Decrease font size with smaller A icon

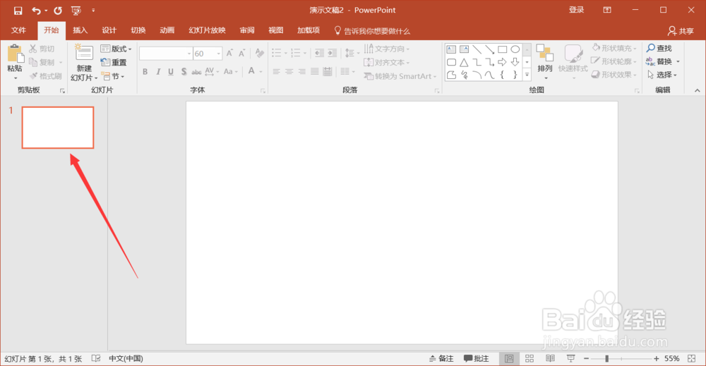[x=241, y=54]
